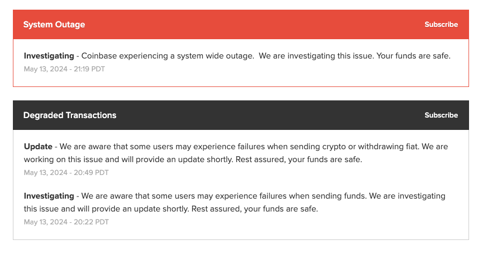483x255 pixels.
Task: Click the dark Degraded Transactions header bar
Action: (x=241, y=115)
